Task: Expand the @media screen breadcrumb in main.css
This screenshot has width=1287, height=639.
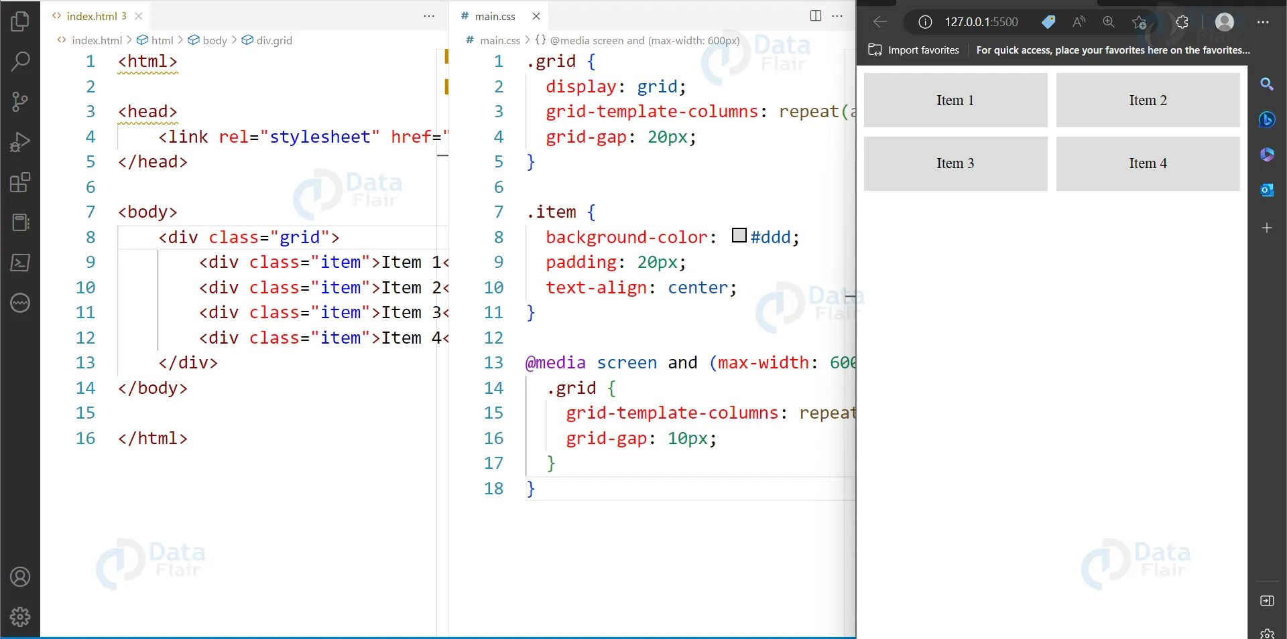Action: coord(637,40)
